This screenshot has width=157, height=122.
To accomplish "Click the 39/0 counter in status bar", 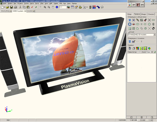I will pyautogui.click(x=8, y=120).
